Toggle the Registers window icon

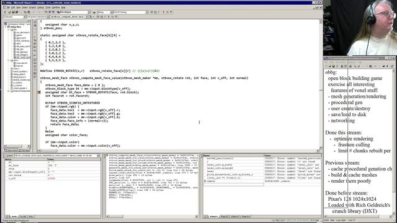(x=35, y=66)
